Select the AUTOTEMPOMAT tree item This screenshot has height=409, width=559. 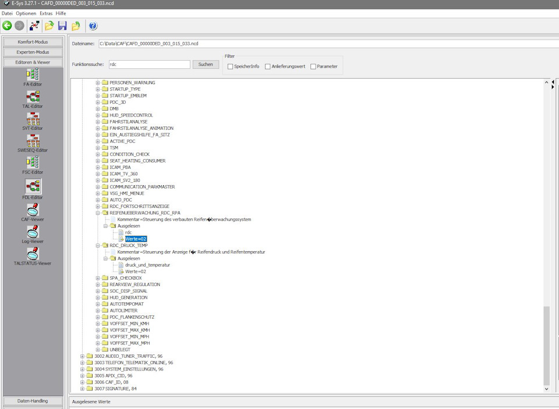[x=126, y=304]
